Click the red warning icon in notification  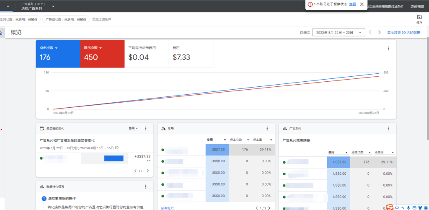(310, 4)
